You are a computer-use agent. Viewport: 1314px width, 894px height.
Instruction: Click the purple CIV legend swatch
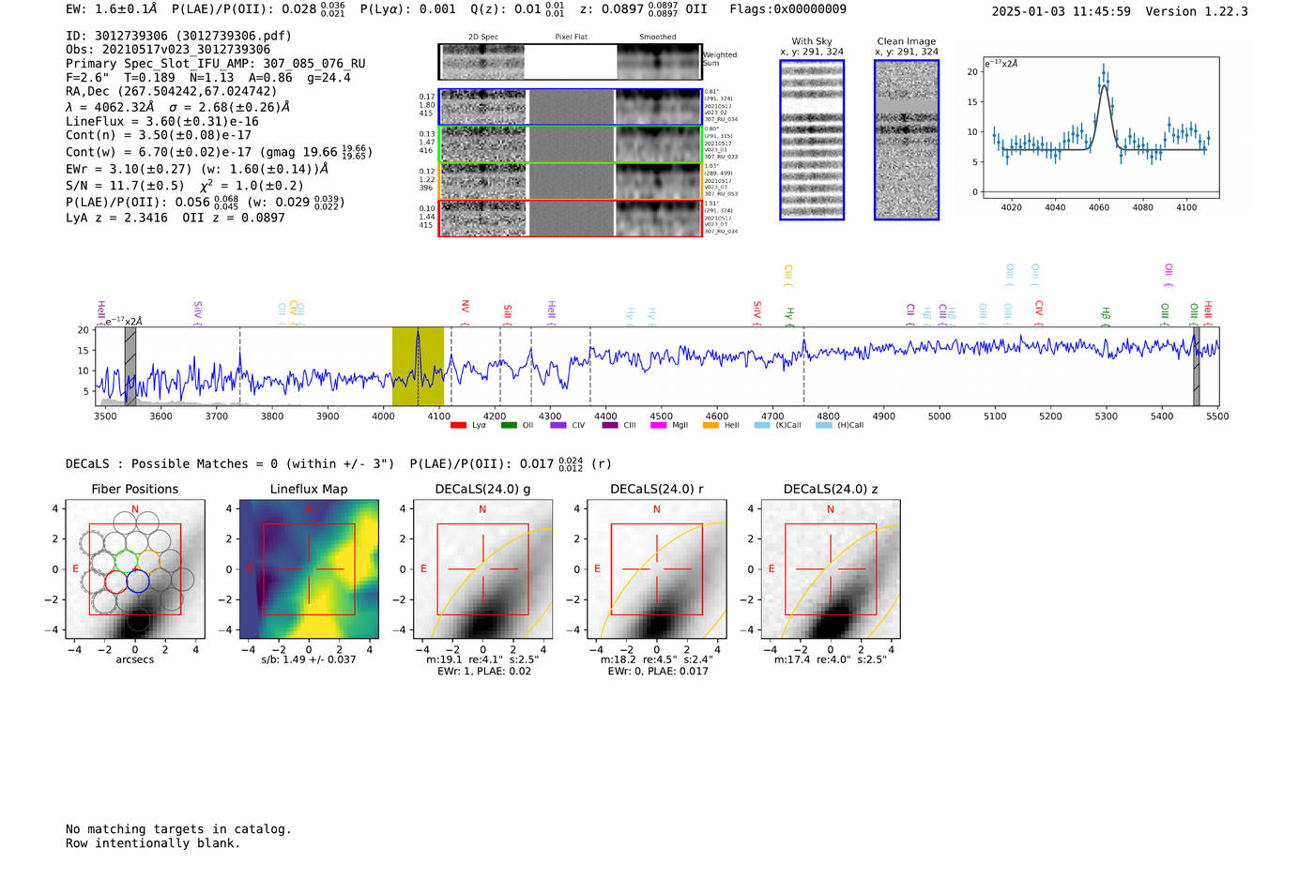click(x=558, y=425)
